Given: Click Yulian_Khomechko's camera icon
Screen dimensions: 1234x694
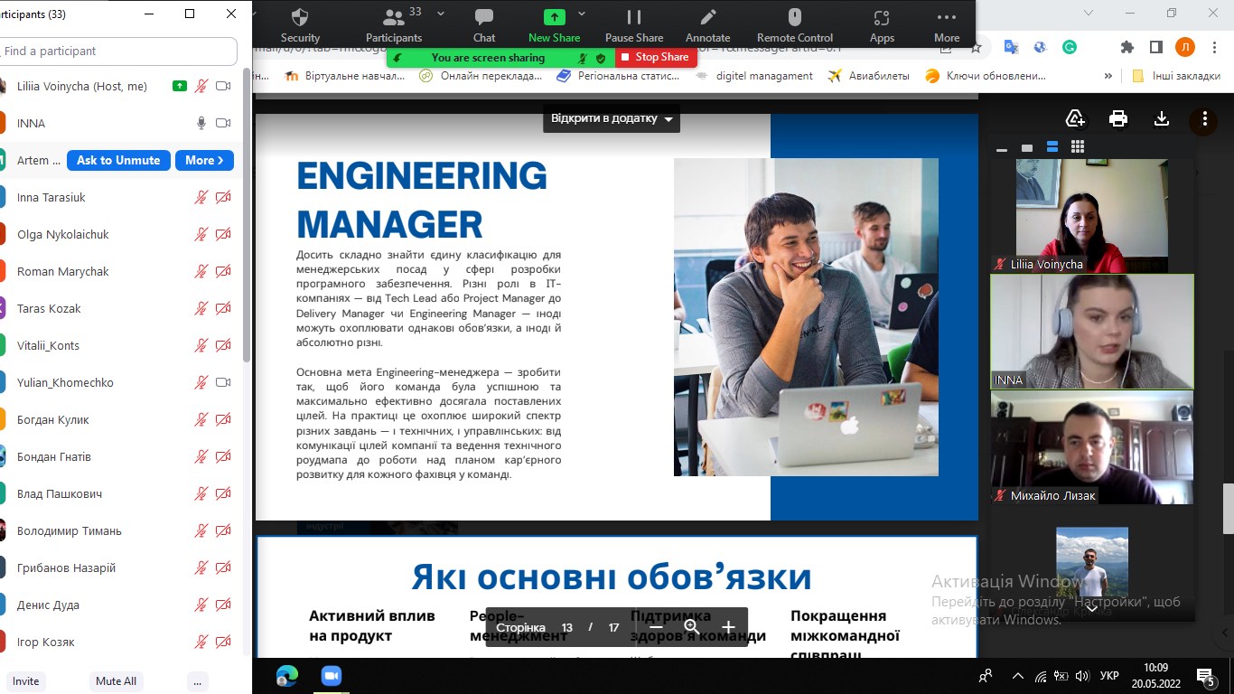Looking at the screenshot, I should (x=223, y=382).
